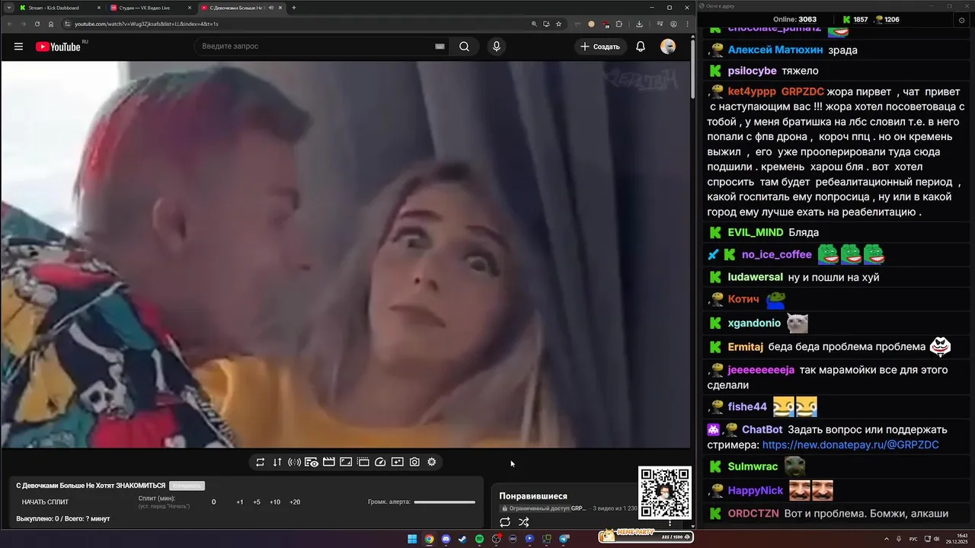Take a screenshot with the camera icon

click(414, 462)
